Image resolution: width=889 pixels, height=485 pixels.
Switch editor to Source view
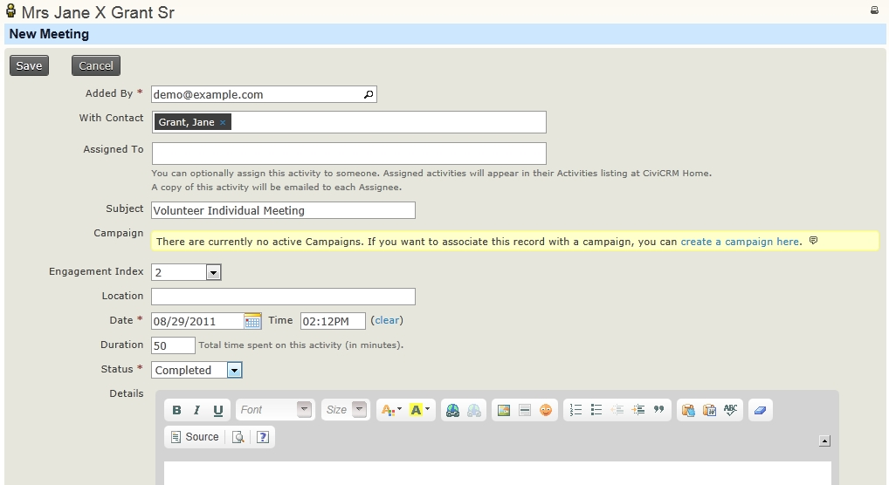195,437
